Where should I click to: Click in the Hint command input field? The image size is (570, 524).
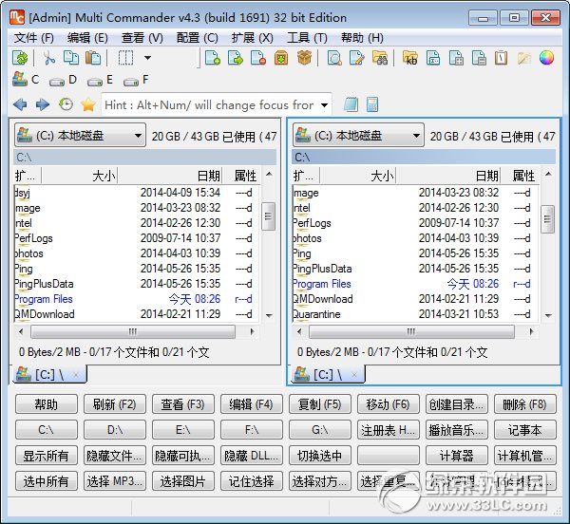point(209,105)
